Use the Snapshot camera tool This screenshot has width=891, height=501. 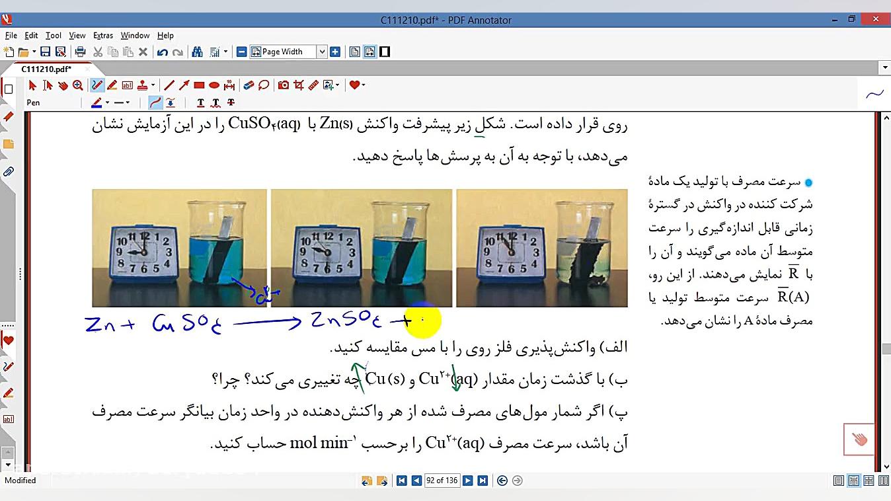284,85
